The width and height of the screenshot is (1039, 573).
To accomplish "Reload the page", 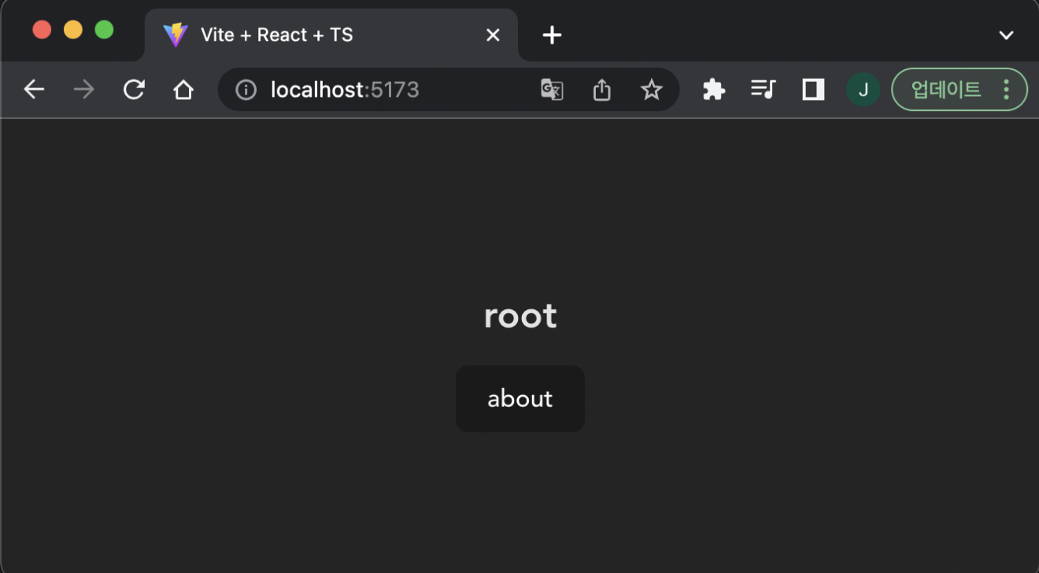I will tap(134, 90).
